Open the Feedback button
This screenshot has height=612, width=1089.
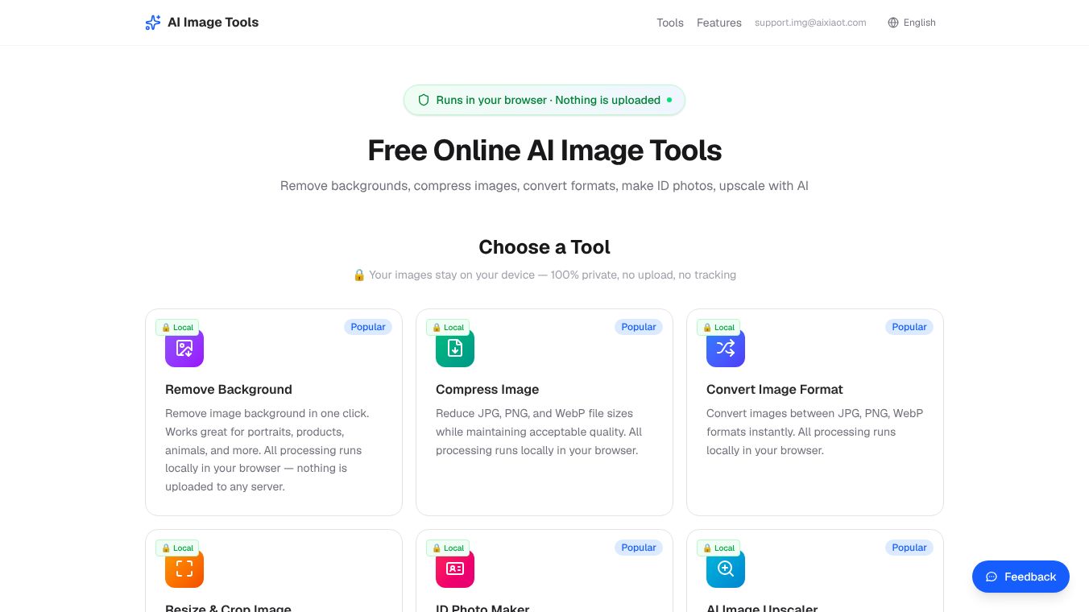coord(1021,577)
